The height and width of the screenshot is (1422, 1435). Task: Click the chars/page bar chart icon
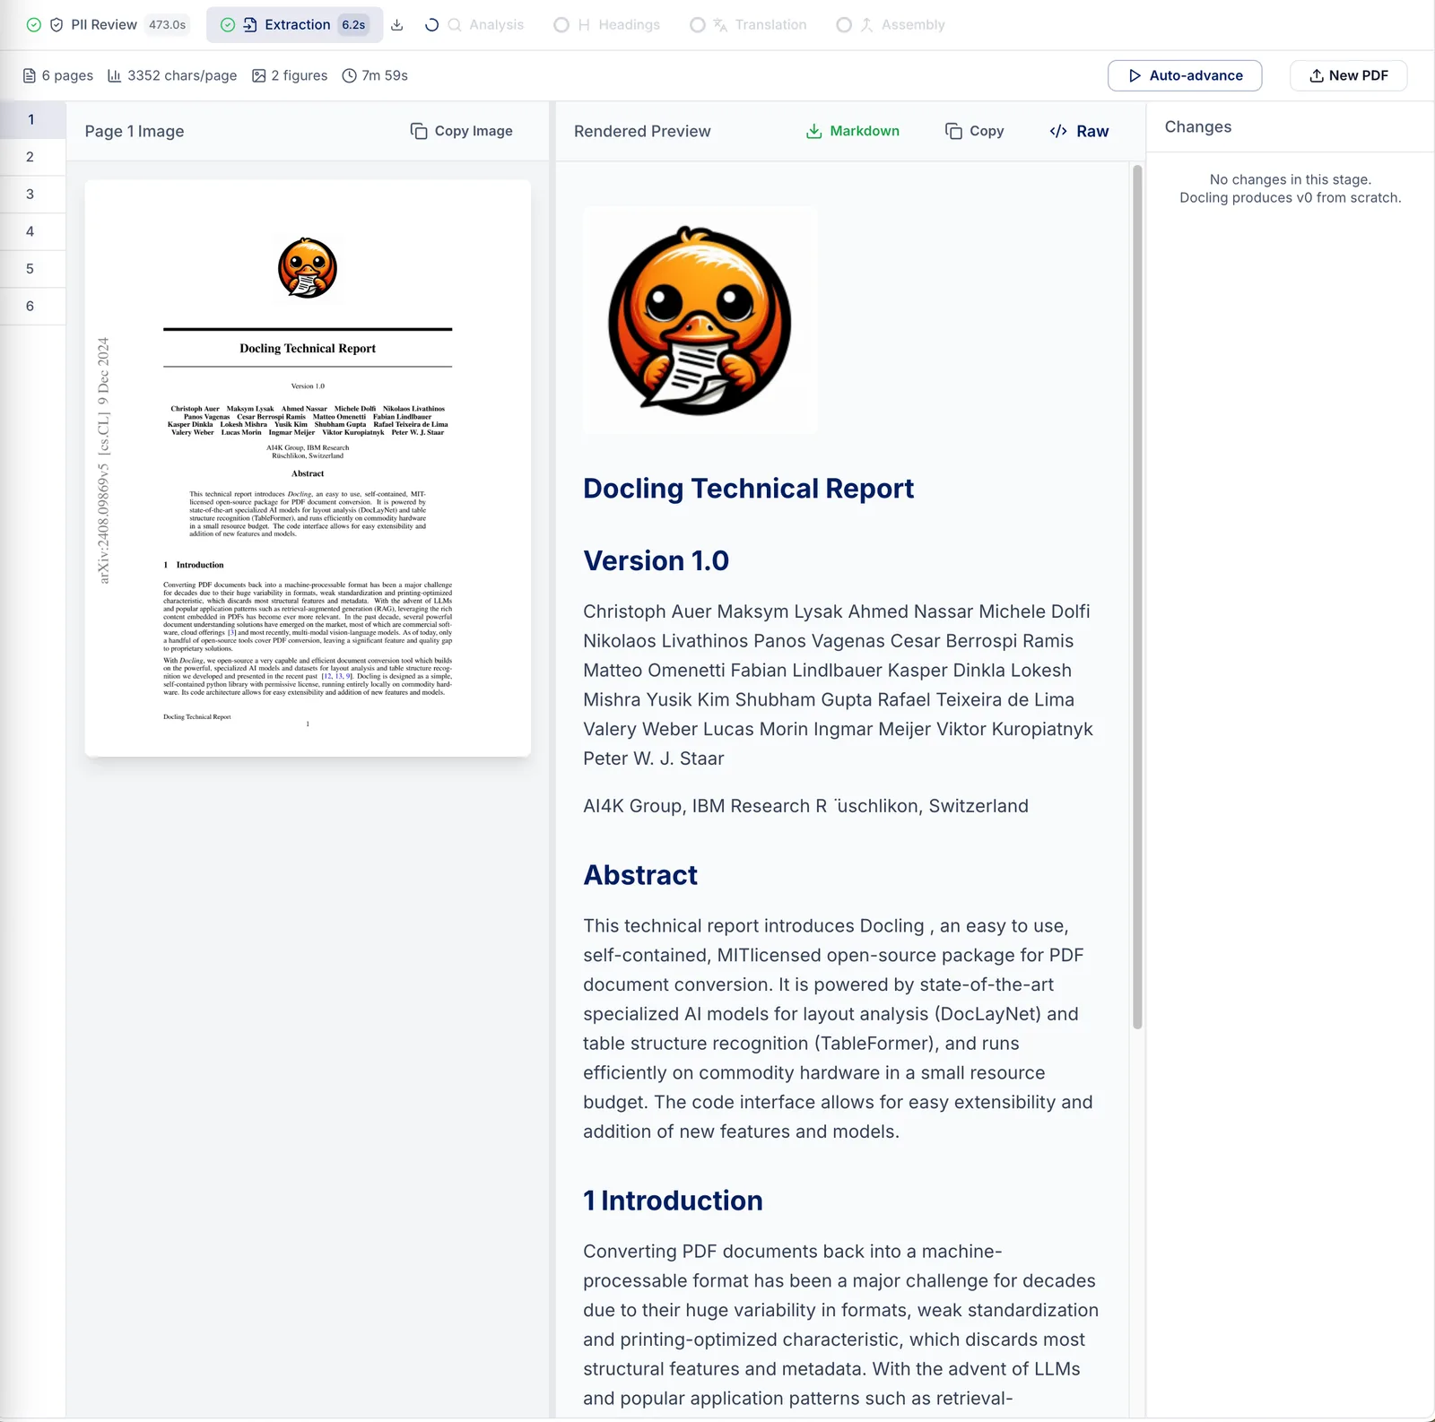click(x=115, y=76)
